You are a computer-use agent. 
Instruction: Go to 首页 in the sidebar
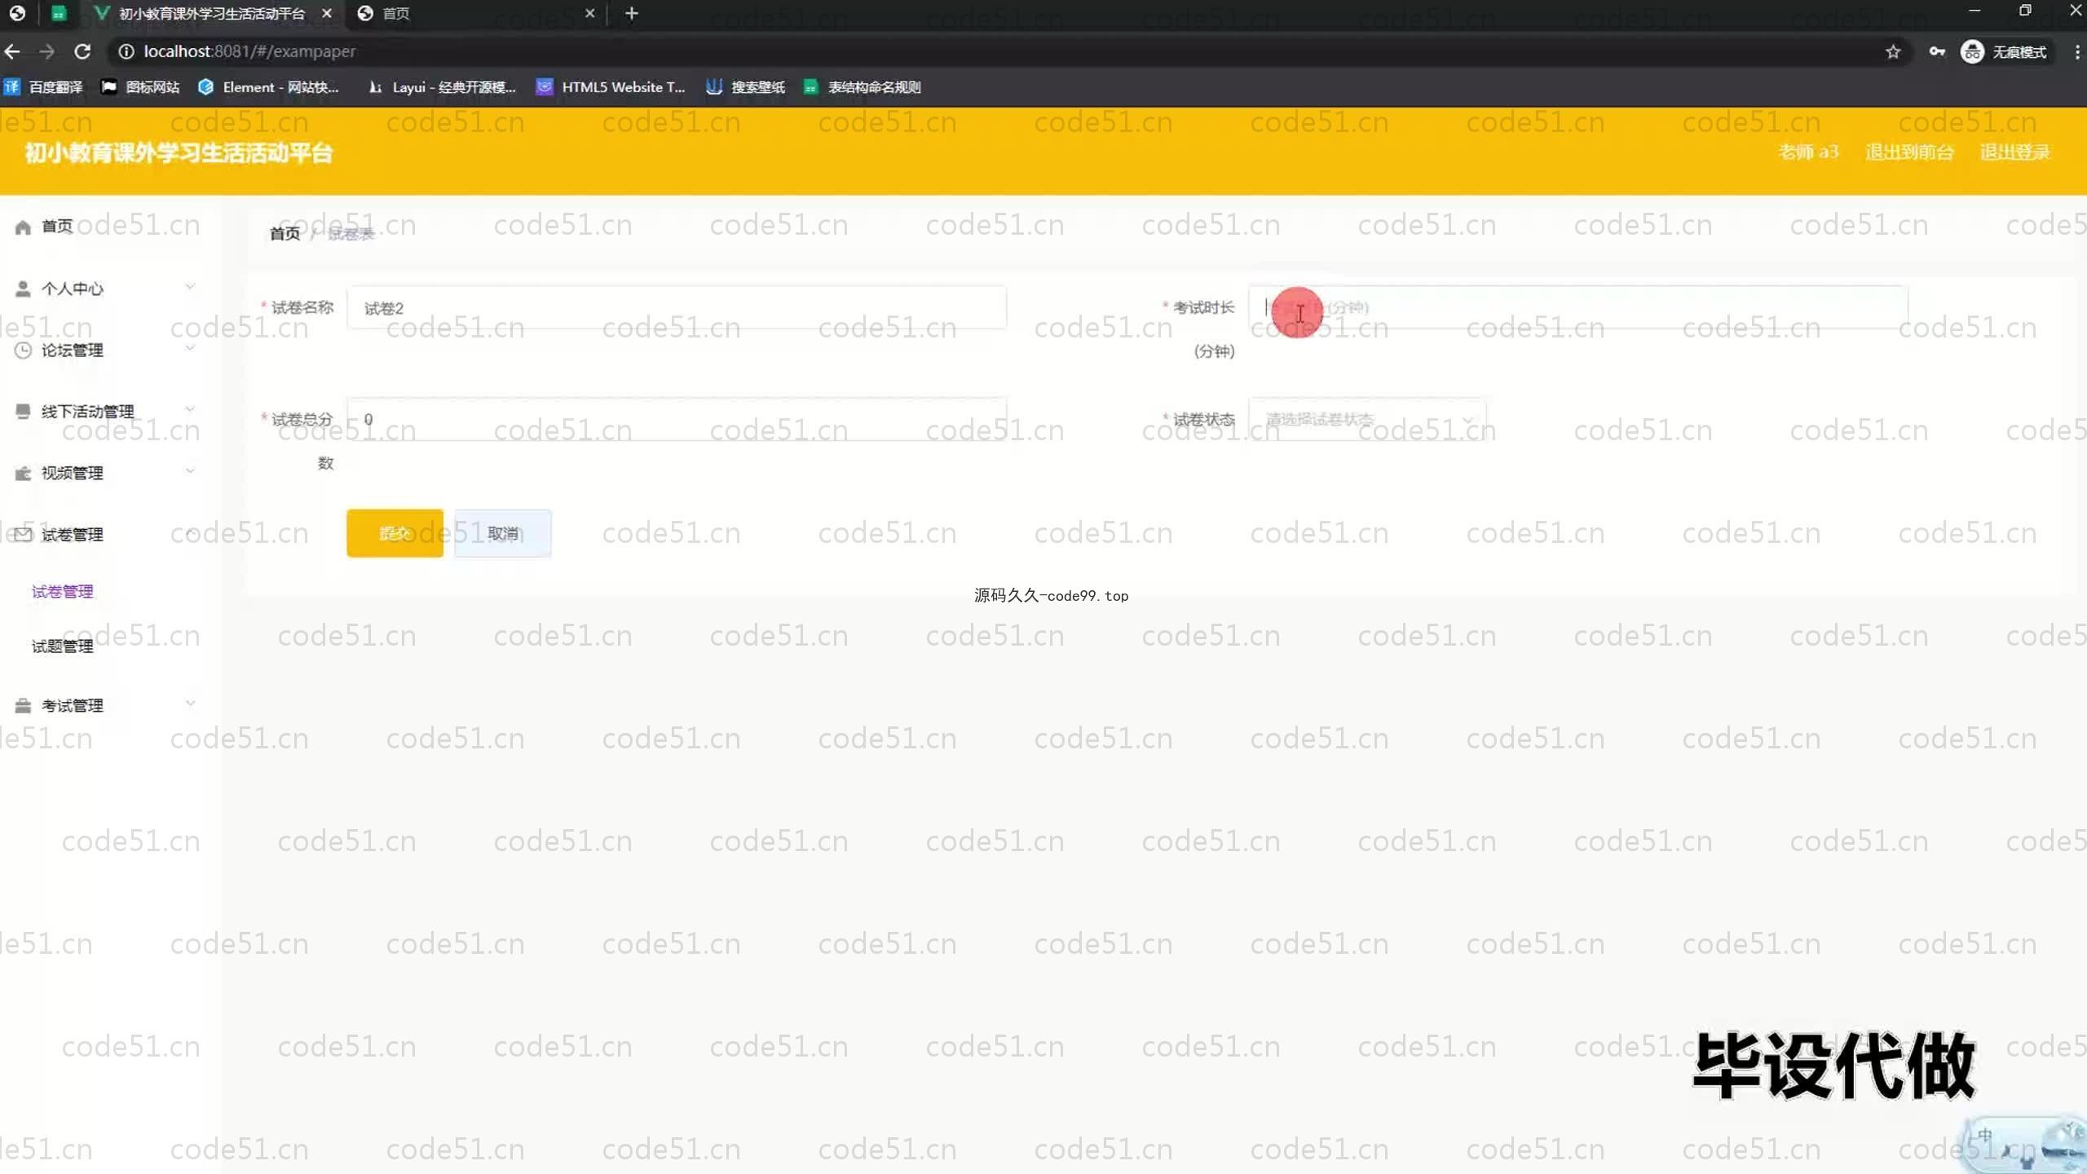[x=57, y=226]
